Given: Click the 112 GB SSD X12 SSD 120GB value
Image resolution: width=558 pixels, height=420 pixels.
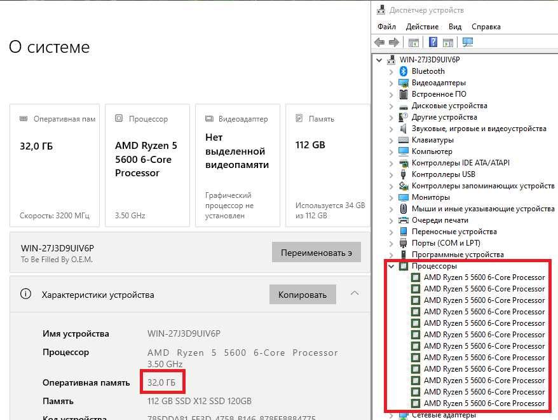Looking at the screenshot, I should (200, 401).
